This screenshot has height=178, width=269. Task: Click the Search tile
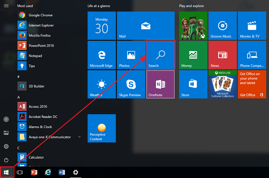(x=161, y=55)
